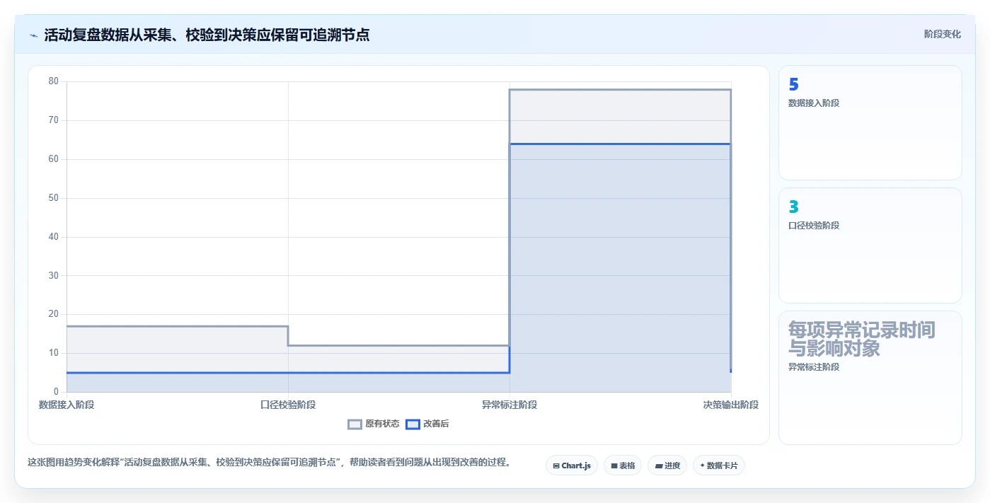Toggle the 改善后 legend entry
This screenshot has height=503, width=990.
point(427,424)
